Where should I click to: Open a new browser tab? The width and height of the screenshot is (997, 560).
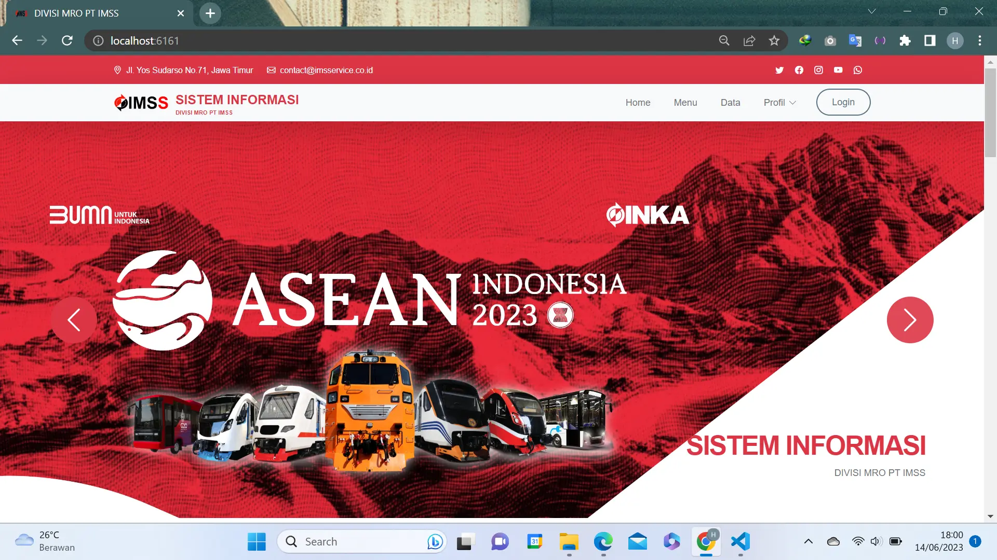[210, 13]
